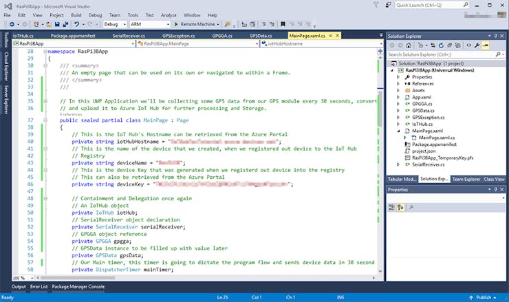
Task: Click the View Code icon in Solution Explorer
Action: [468, 45]
